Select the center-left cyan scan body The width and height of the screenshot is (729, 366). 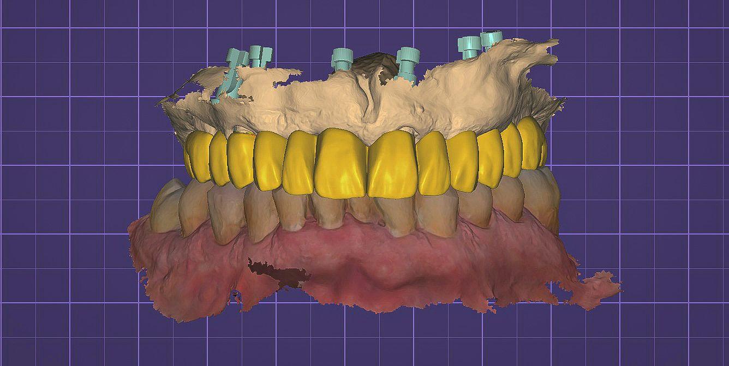pyautogui.click(x=342, y=59)
